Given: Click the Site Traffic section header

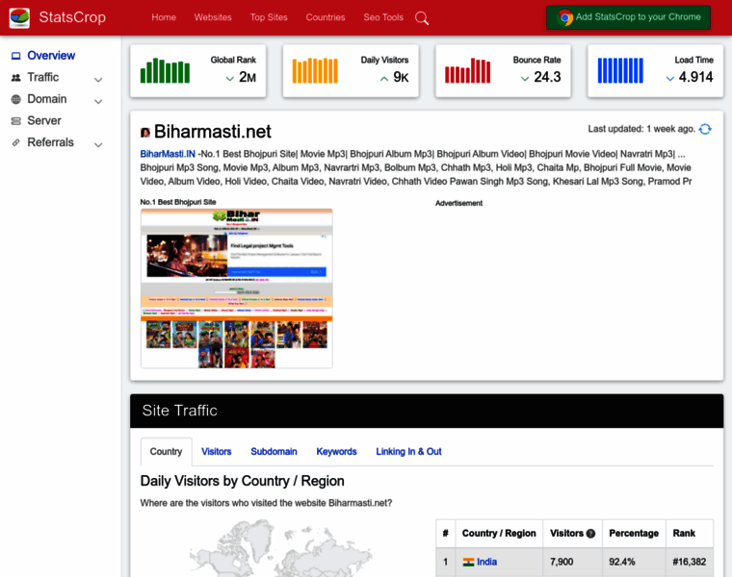Looking at the screenshot, I should 427,411.
